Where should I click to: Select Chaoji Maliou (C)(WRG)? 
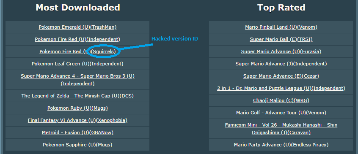tap(281, 100)
